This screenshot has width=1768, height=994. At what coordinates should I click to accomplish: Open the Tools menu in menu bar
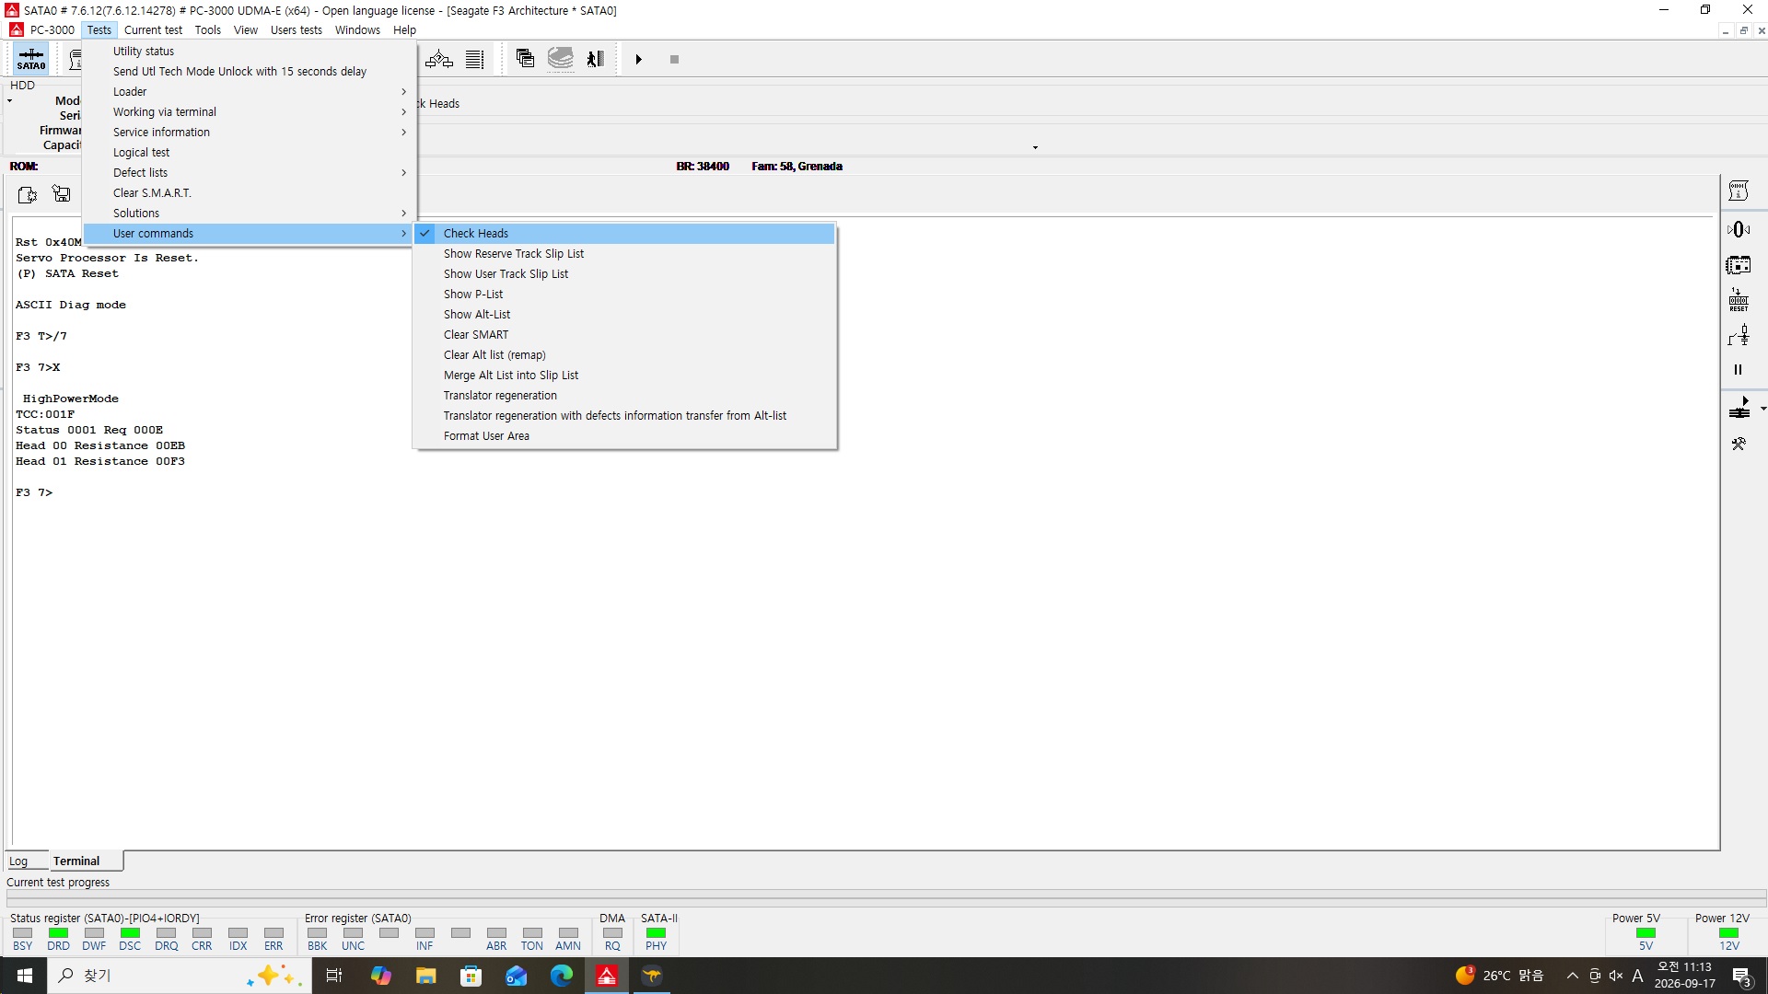click(208, 30)
